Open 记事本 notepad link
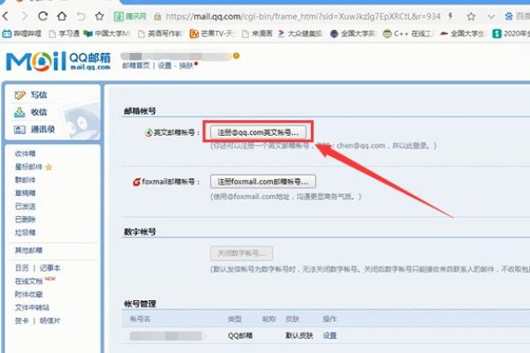The image size is (530, 353). pyautogui.click(x=50, y=268)
